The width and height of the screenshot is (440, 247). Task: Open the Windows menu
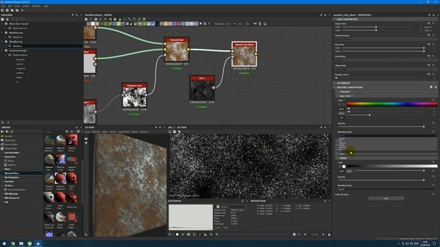pyautogui.click(x=36, y=6)
